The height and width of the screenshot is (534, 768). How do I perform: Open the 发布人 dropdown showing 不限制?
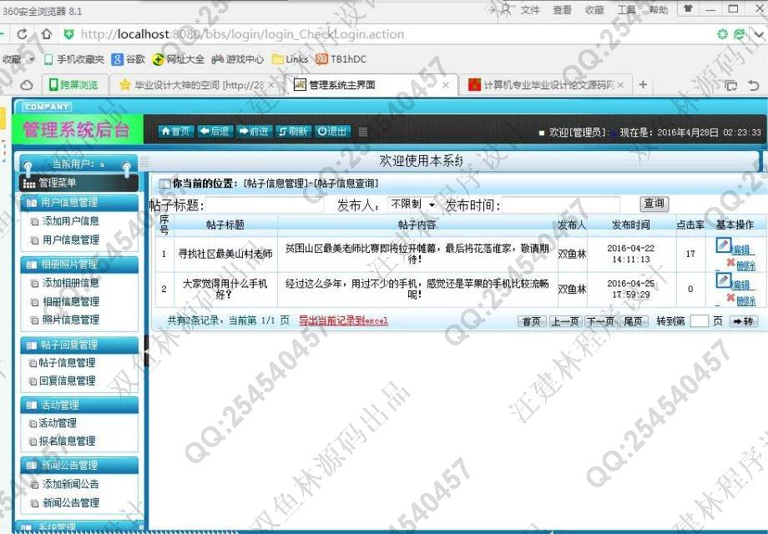[x=412, y=204]
